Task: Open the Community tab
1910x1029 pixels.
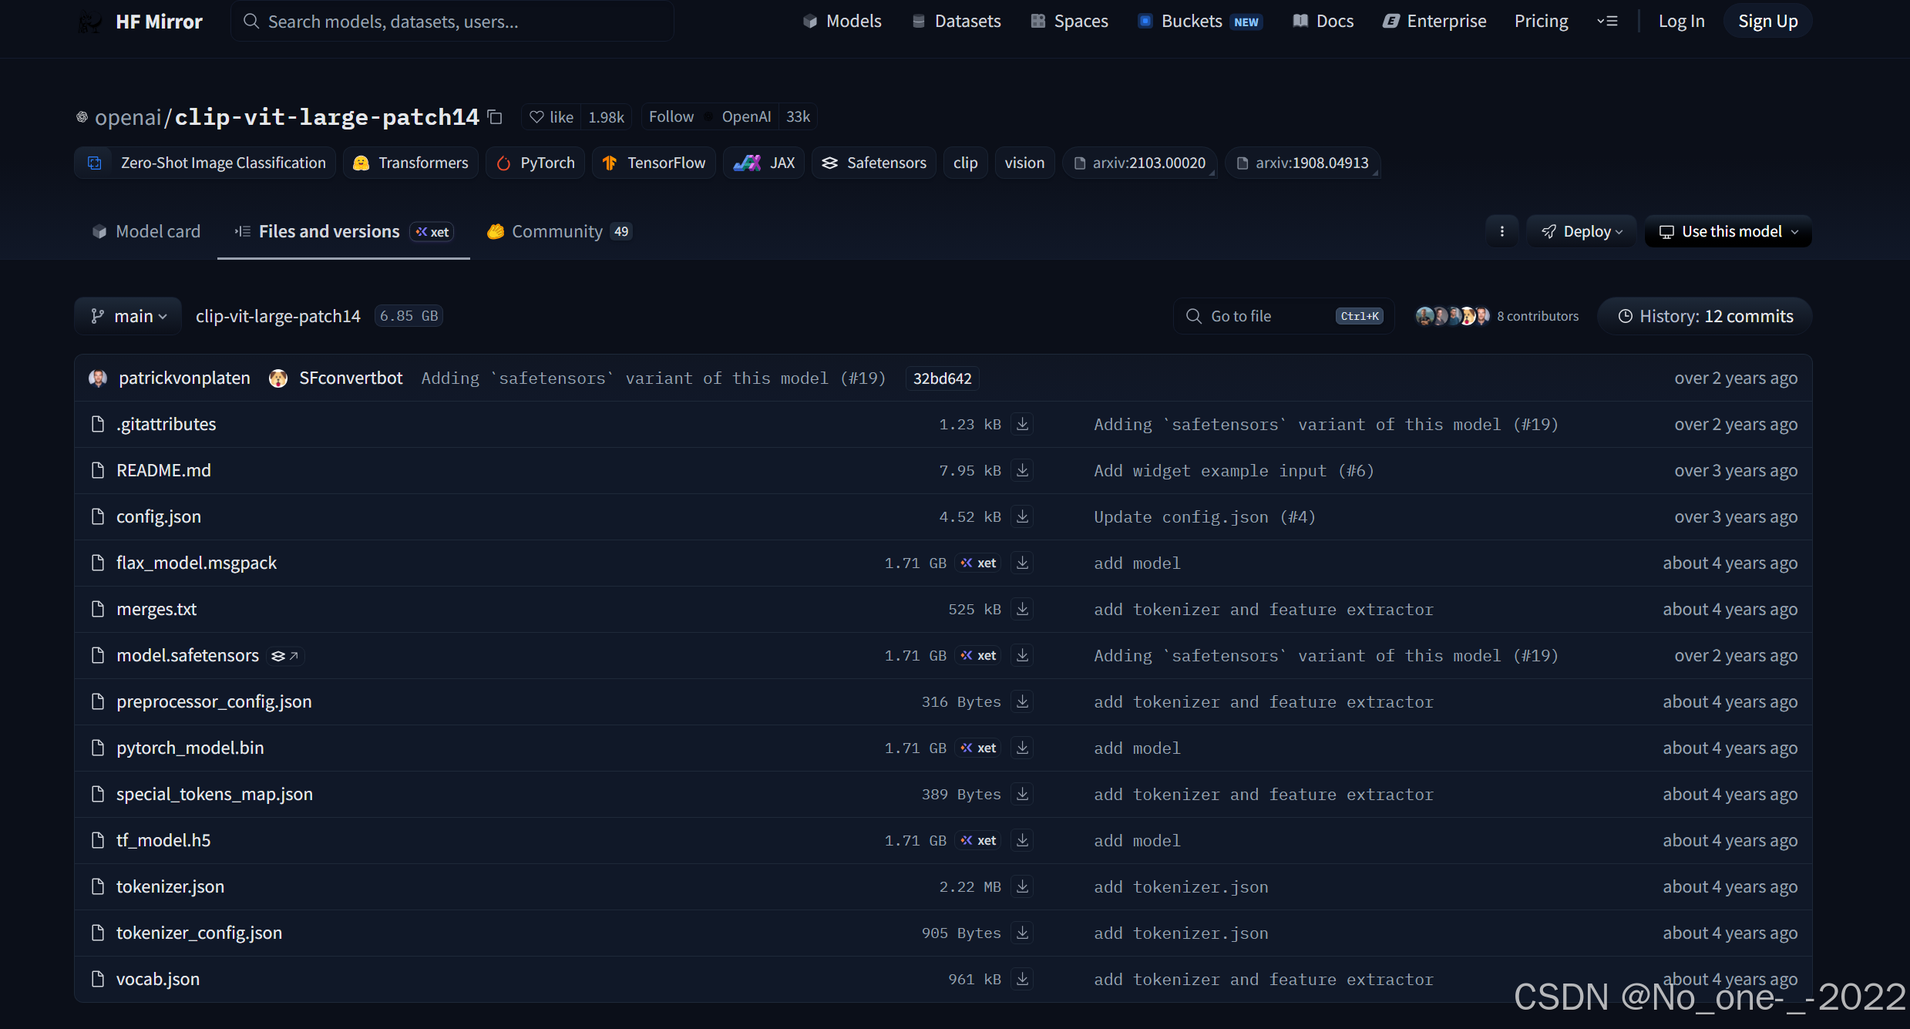Action: (559, 231)
